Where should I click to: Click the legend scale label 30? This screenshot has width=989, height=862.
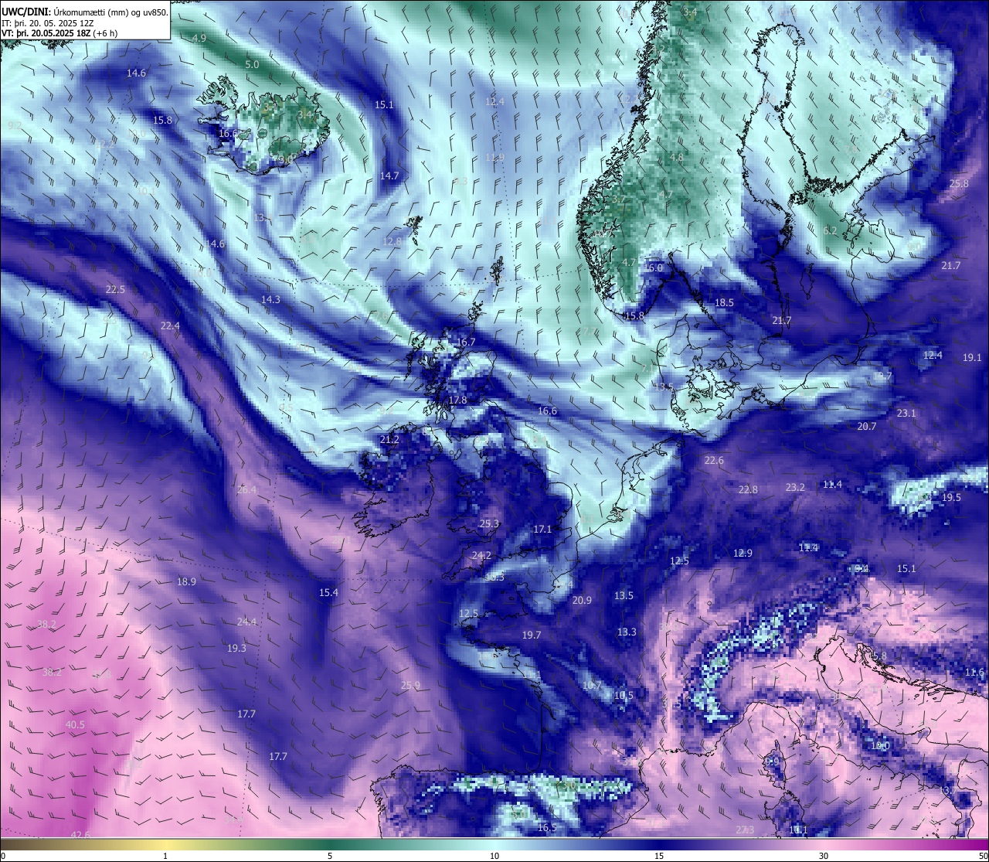pyautogui.click(x=824, y=856)
